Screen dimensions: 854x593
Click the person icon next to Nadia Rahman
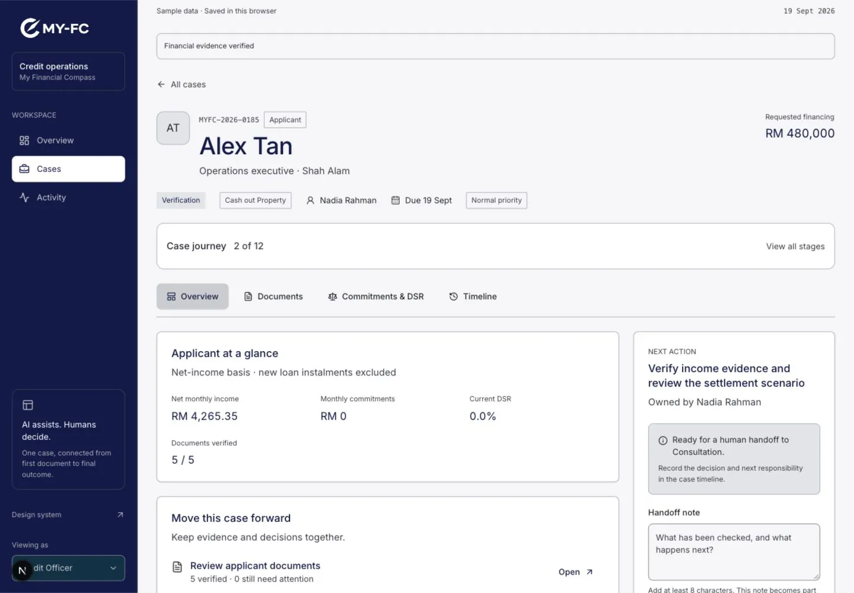310,200
